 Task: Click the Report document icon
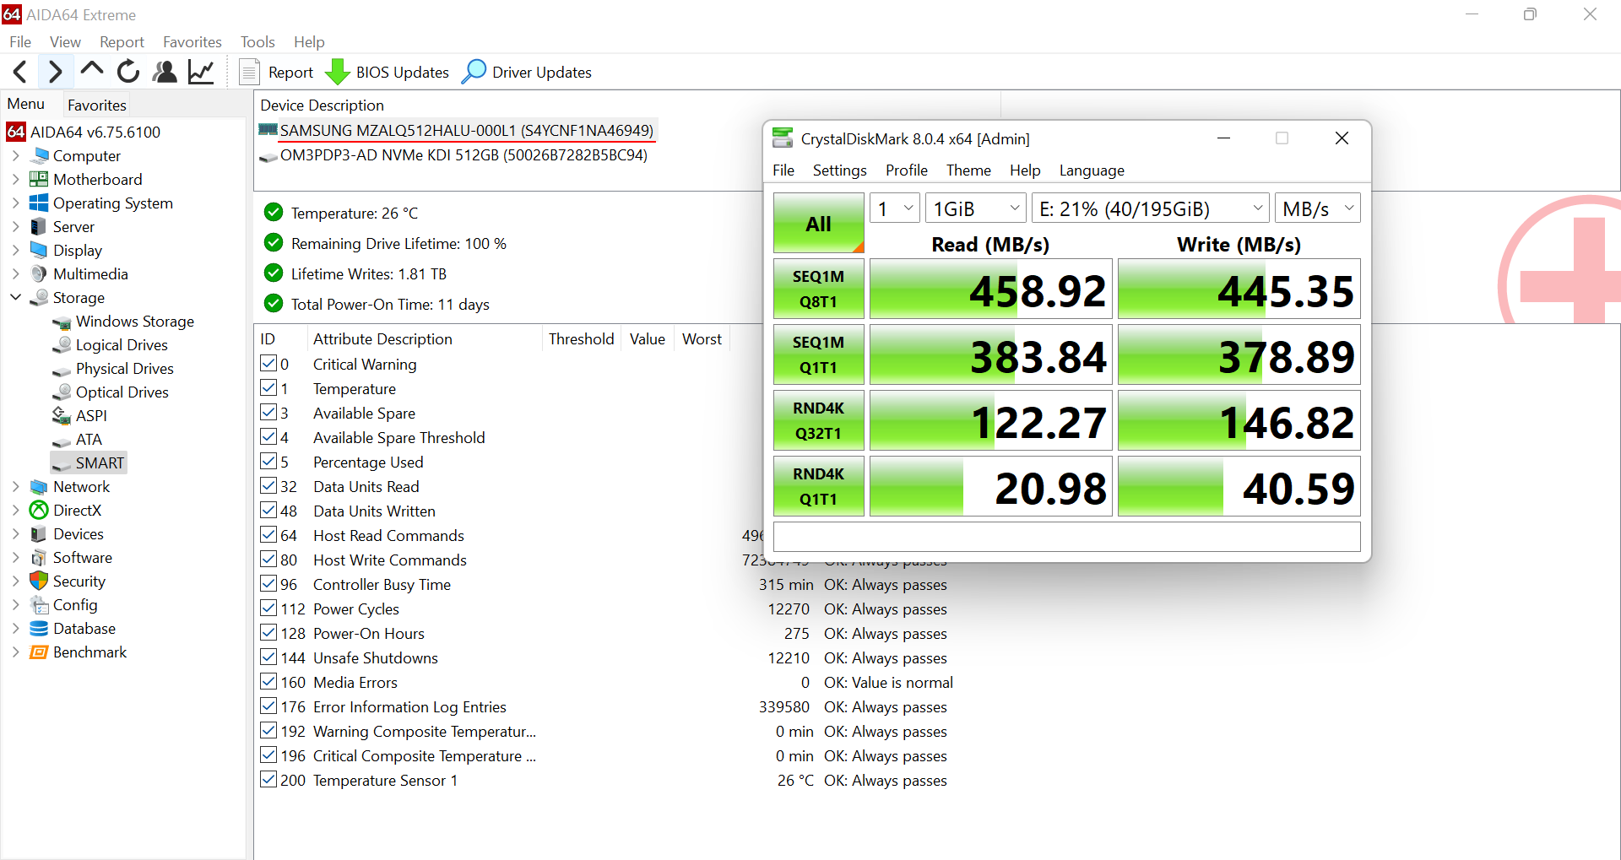point(249,72)
